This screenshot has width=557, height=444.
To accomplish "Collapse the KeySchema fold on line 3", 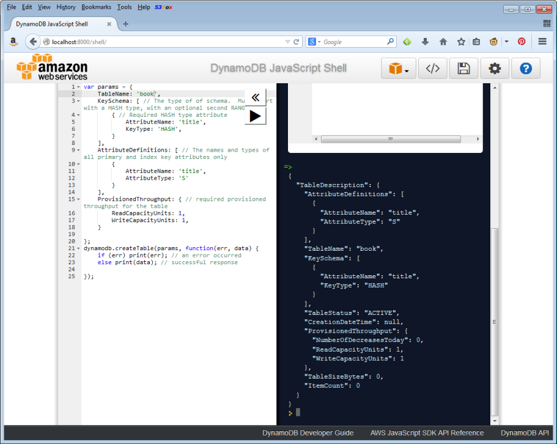I will tap(78, 101).
